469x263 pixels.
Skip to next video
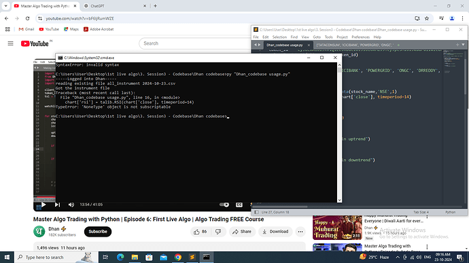tap(57, 205)
